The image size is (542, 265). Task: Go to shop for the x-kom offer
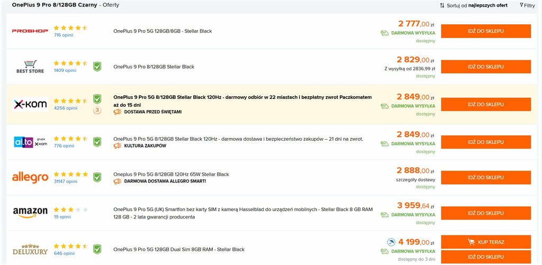tap(486, 104)
